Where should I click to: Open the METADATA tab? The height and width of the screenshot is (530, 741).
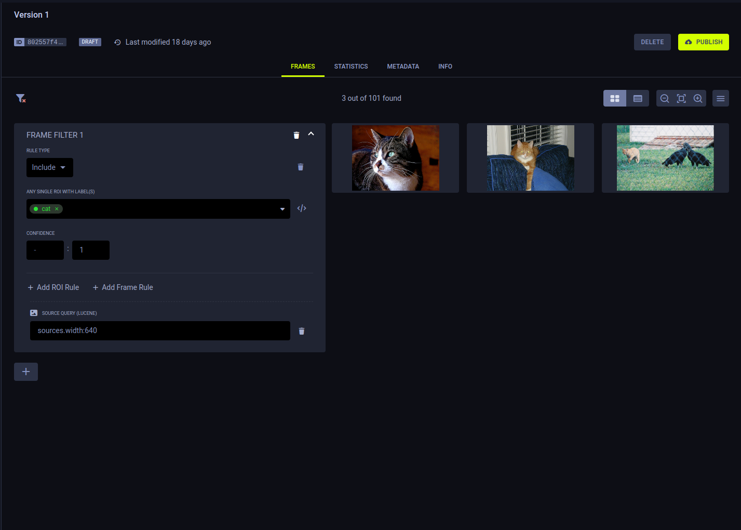point(403,66)
